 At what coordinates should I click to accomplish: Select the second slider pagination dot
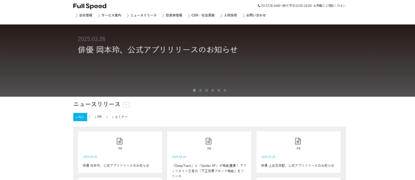click(x=200, y=90)
